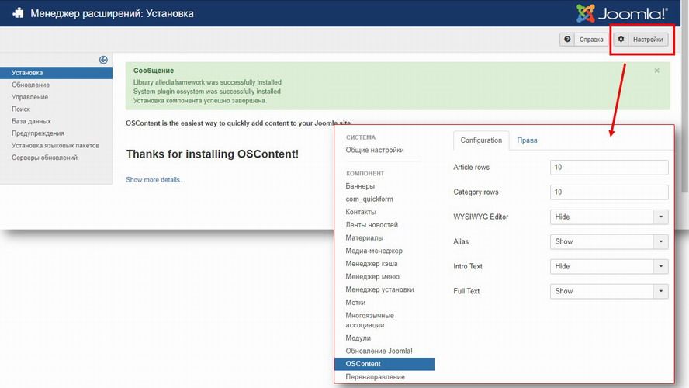Open Общие настройки in the settings list
Viewport: 689px width, 388px height.
(x=375, y=150)
